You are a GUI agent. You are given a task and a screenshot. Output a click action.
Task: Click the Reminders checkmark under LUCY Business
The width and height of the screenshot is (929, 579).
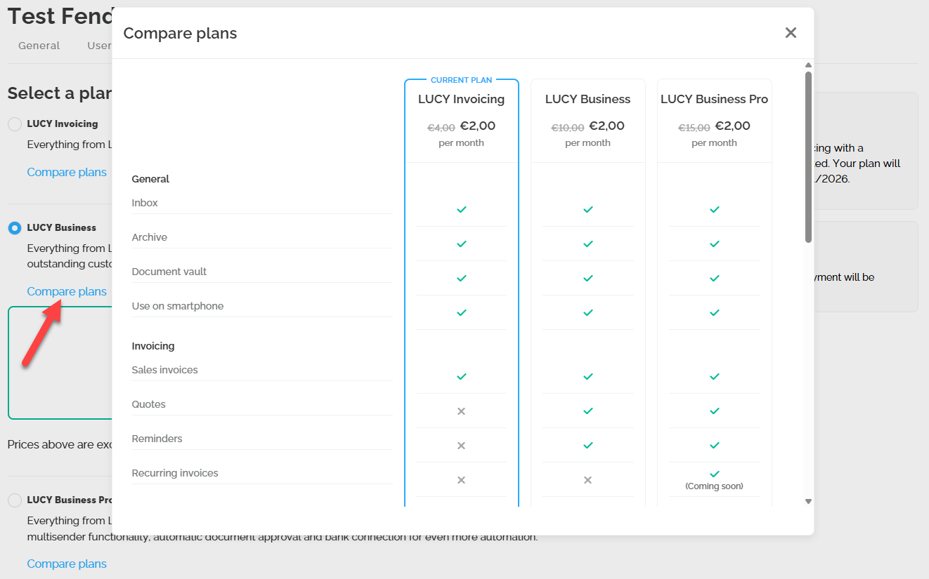click(x=588, y=446)
